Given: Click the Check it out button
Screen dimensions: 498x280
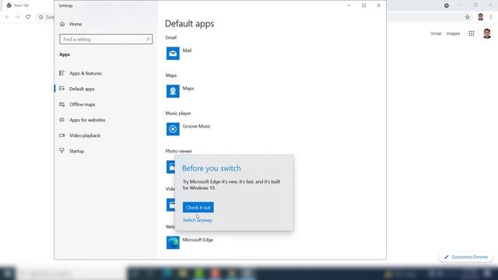Looking at the screenshot, I should coord(198,208).
